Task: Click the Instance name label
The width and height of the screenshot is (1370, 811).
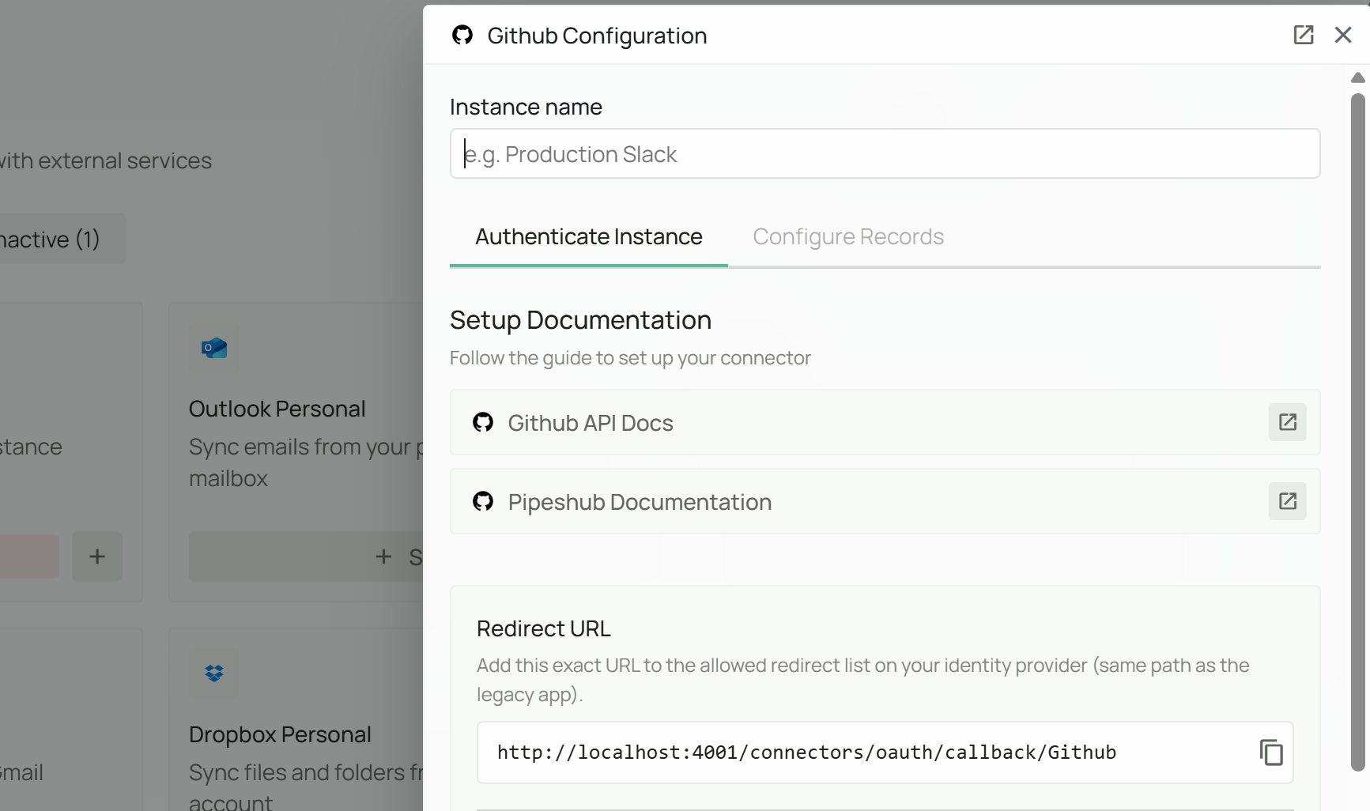Action: click(x=526, y=107)
